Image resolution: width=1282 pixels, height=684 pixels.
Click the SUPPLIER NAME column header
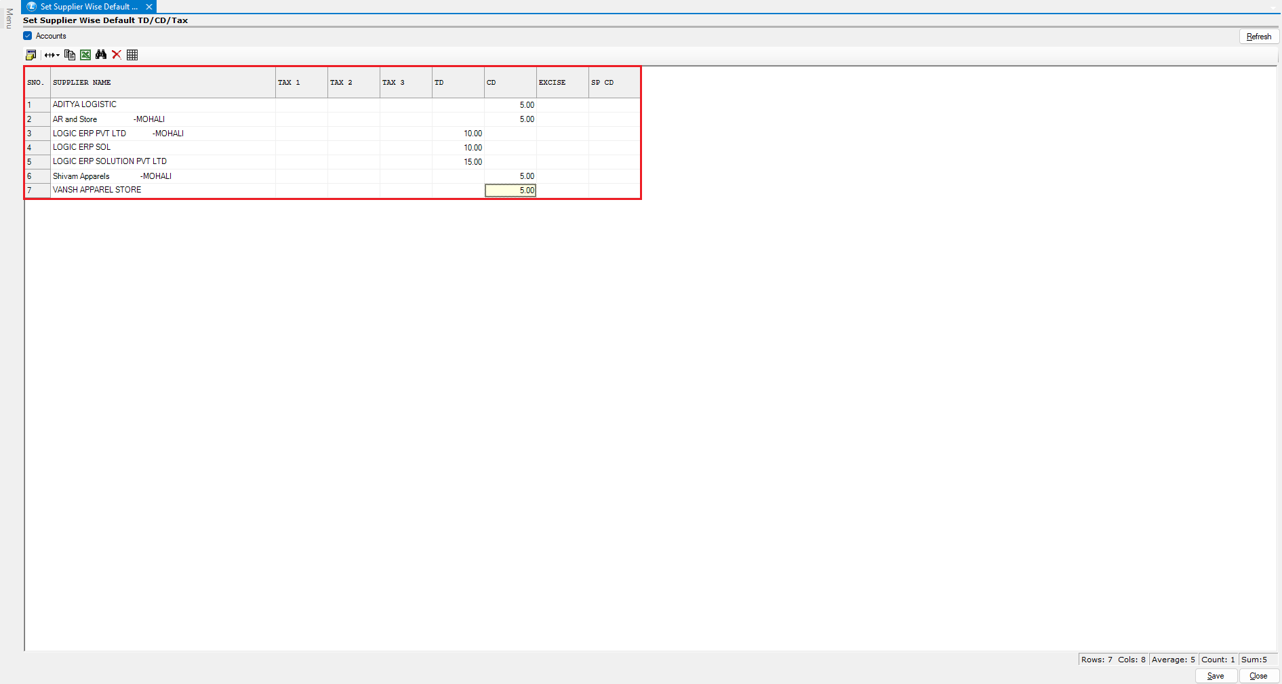(x=163, y=83)
